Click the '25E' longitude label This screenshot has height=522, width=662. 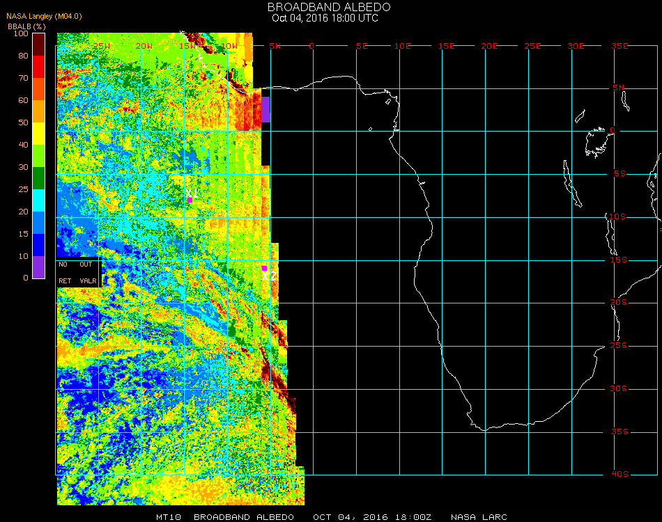click(532, 46)
